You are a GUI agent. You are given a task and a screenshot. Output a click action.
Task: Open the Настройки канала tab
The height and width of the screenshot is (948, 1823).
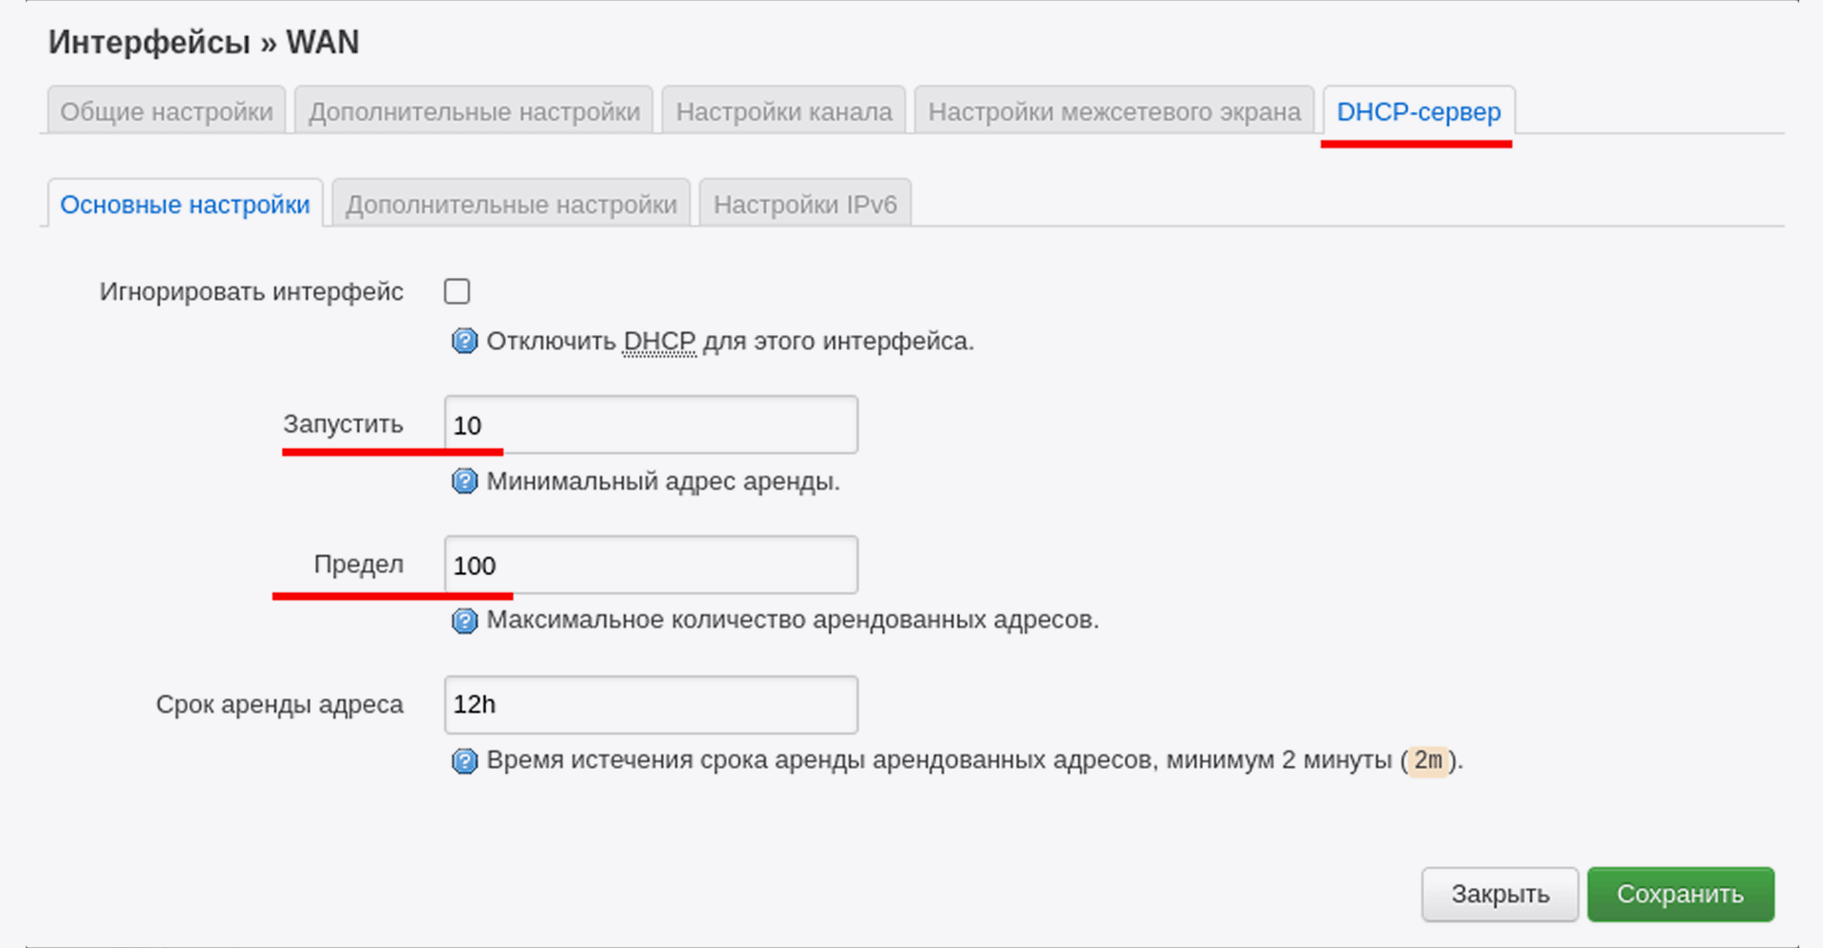(783, 112)
